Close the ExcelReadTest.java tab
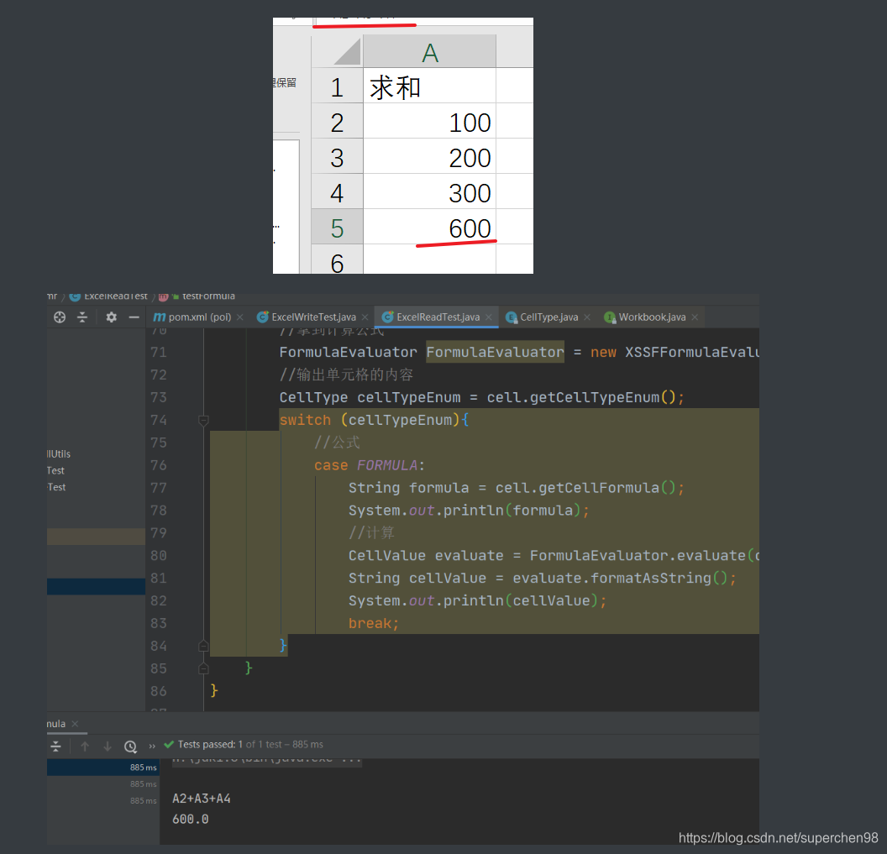Screen dimensions: 887x854 tap(489, 317)
